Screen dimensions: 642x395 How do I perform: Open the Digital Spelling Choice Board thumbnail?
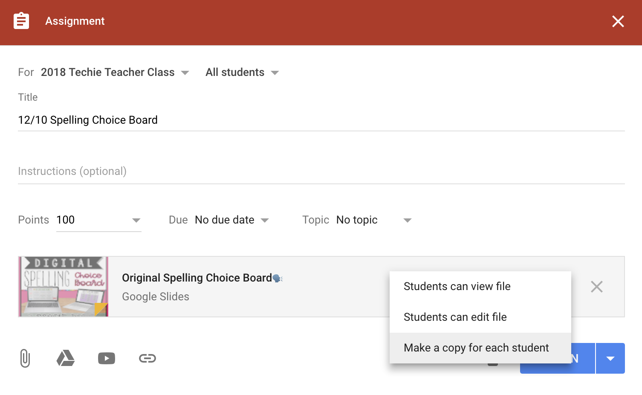(x=64, y=287)
